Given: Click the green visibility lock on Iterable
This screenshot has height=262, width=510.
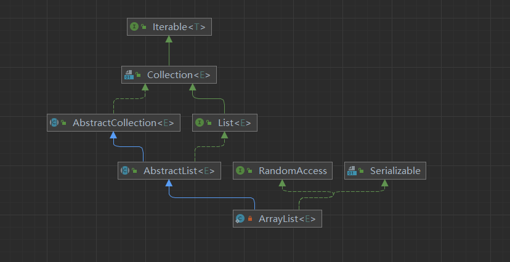Looking at the screenshot, I should 144,28.
